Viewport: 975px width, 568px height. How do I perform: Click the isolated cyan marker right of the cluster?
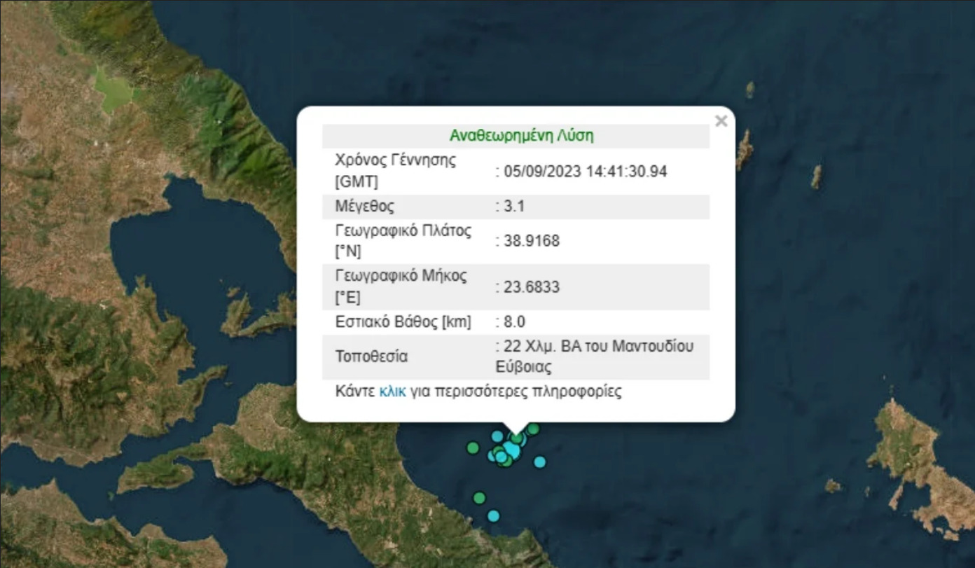[x=539, y=462]
